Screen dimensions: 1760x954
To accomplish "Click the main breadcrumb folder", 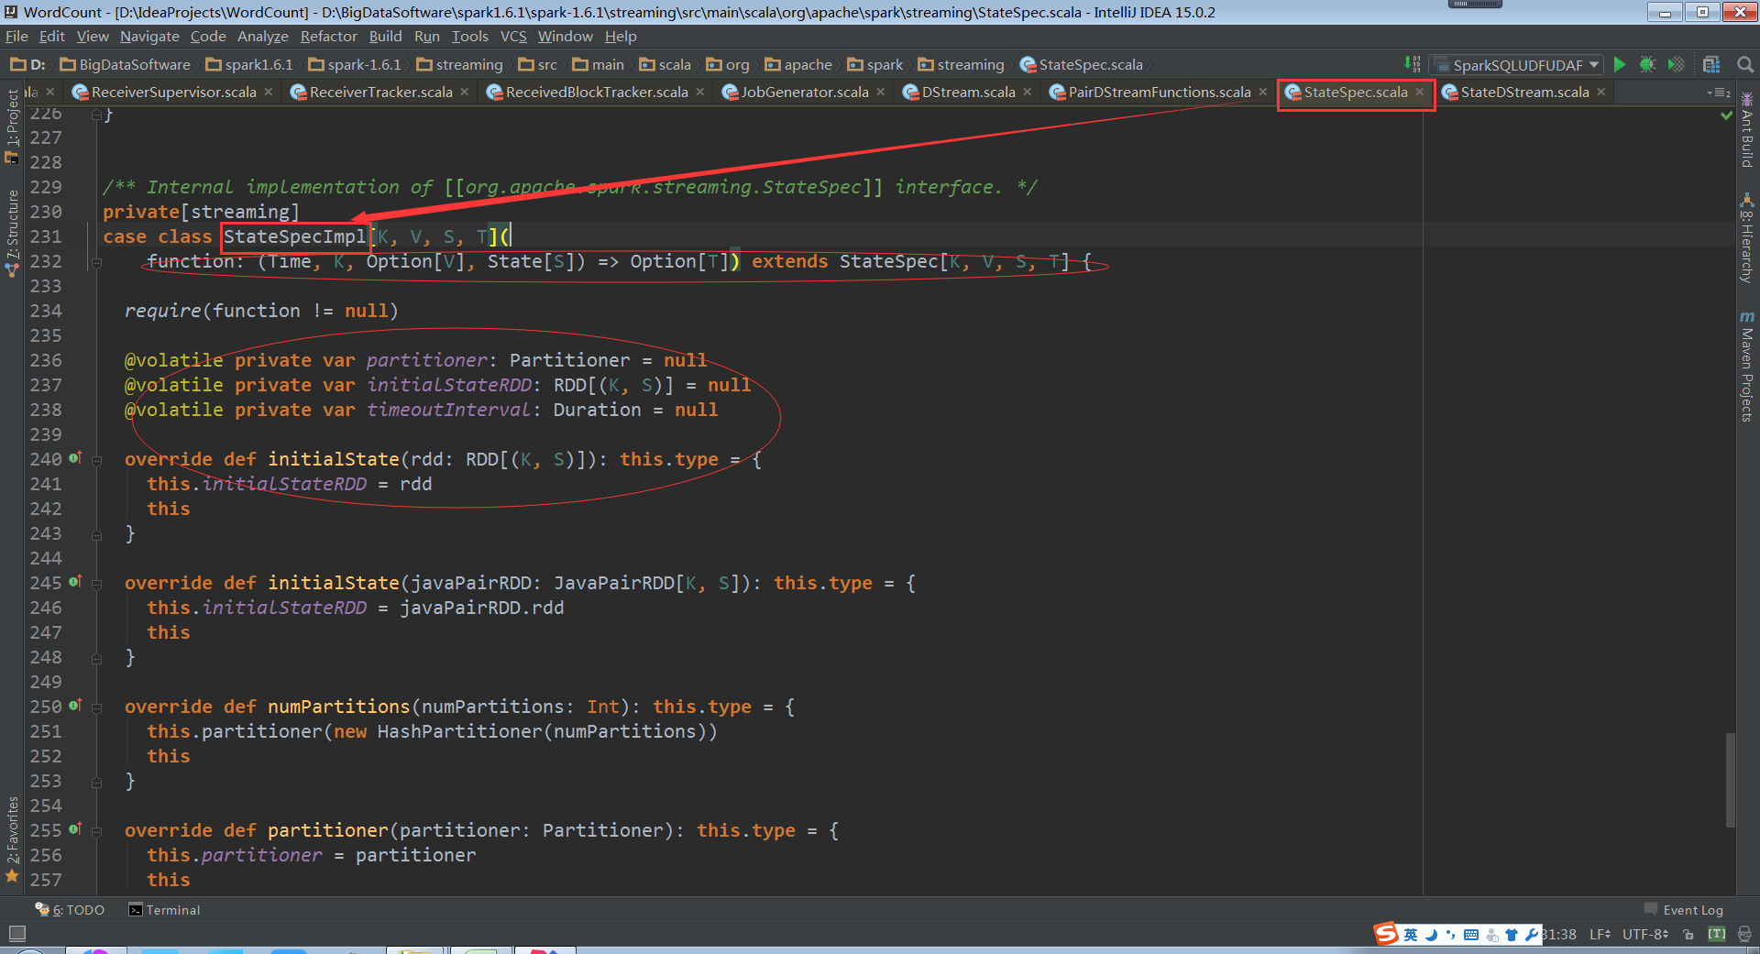I will tap(599, 64).
